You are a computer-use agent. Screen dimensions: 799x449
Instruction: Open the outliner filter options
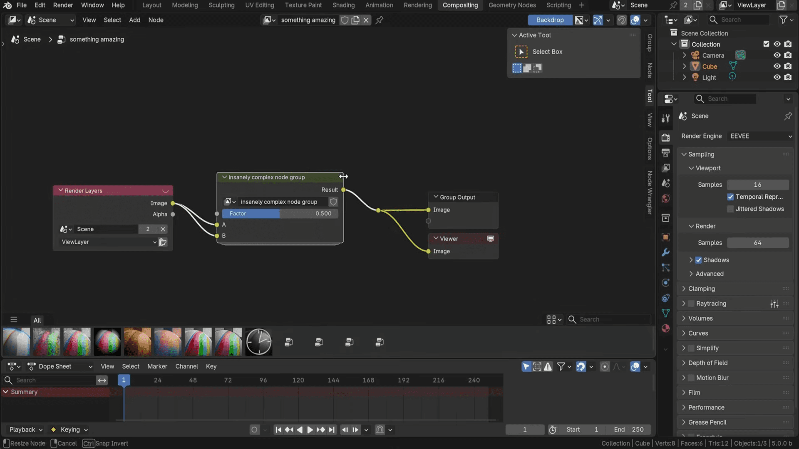tap(784, 20)
